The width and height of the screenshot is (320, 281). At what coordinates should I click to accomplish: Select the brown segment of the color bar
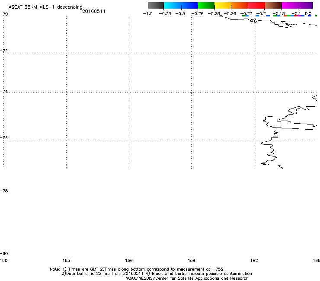coord(273,6)
